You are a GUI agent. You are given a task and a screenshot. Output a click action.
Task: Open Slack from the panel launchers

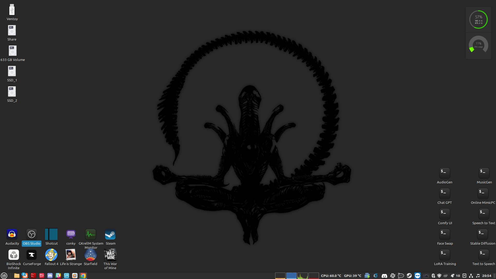(x=58, y=276)
